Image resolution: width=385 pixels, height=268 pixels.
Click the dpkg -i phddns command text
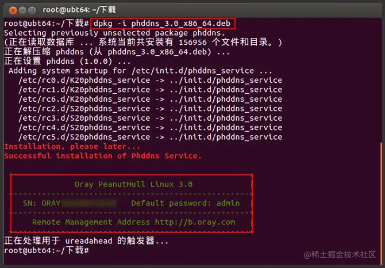(x=163, y=23)
